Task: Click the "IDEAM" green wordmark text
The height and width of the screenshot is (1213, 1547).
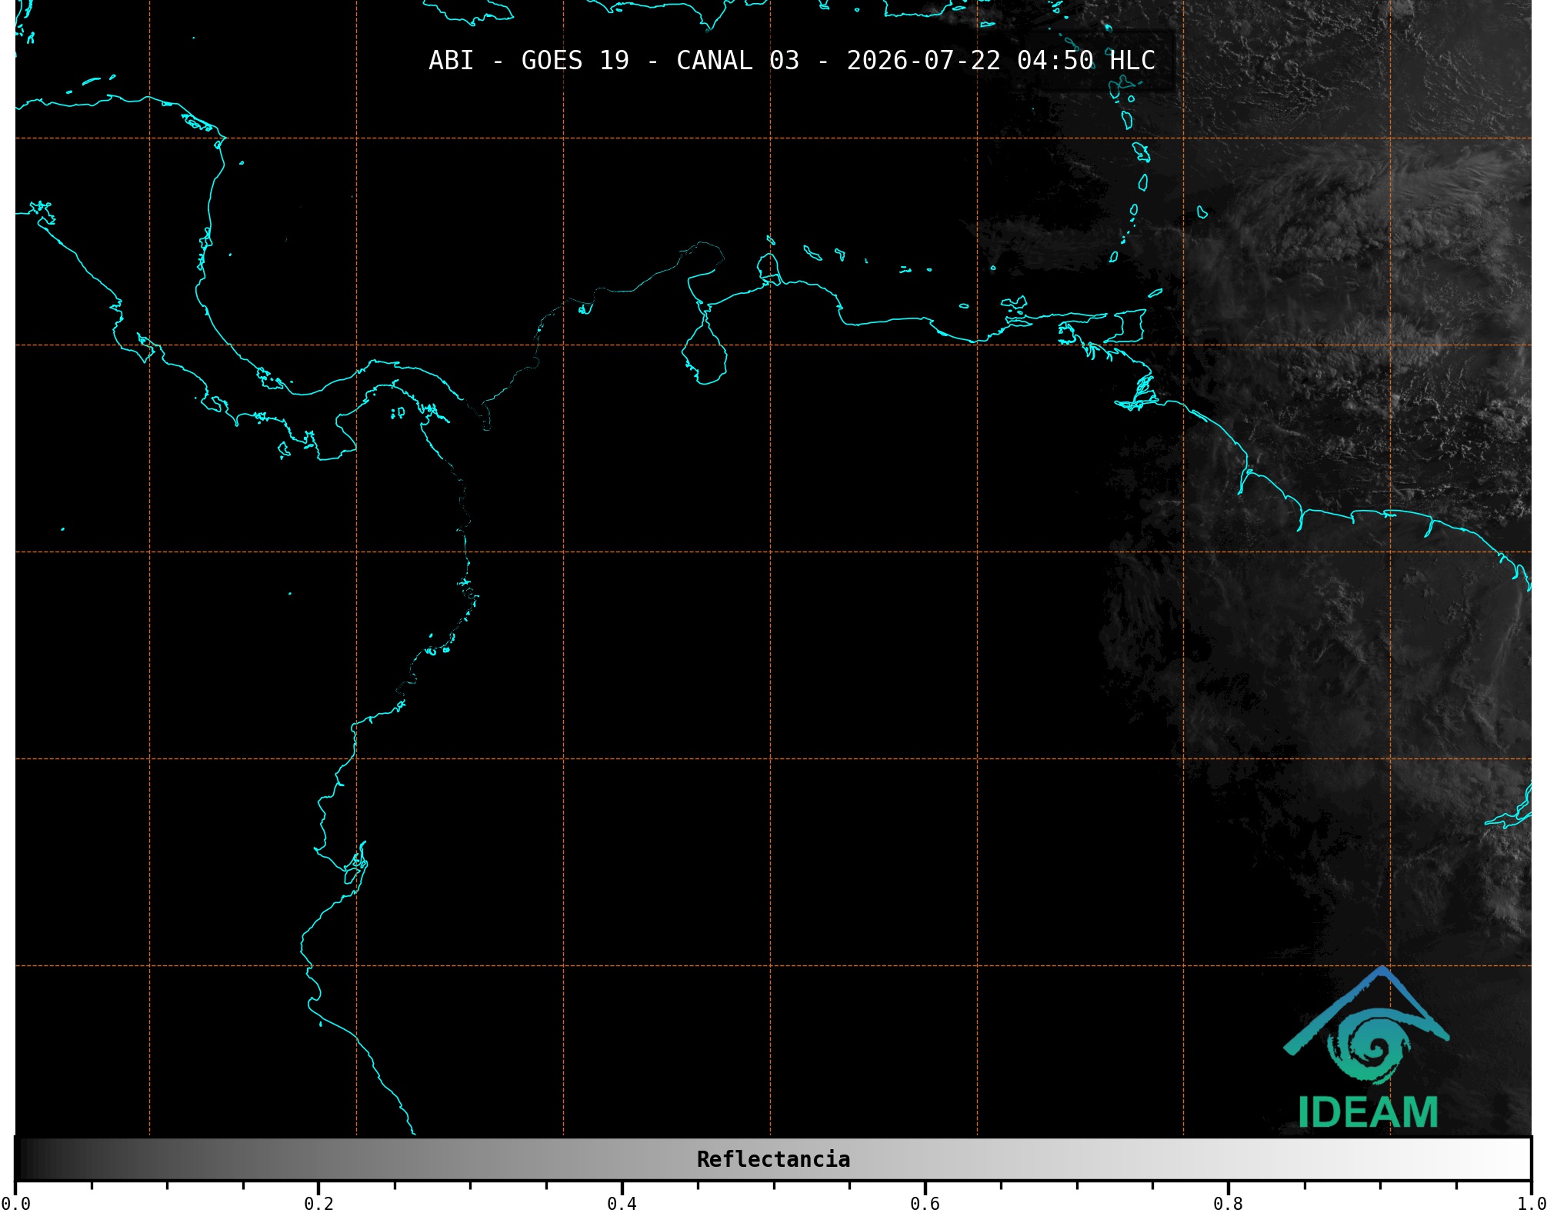Action: point(1368,1112)
